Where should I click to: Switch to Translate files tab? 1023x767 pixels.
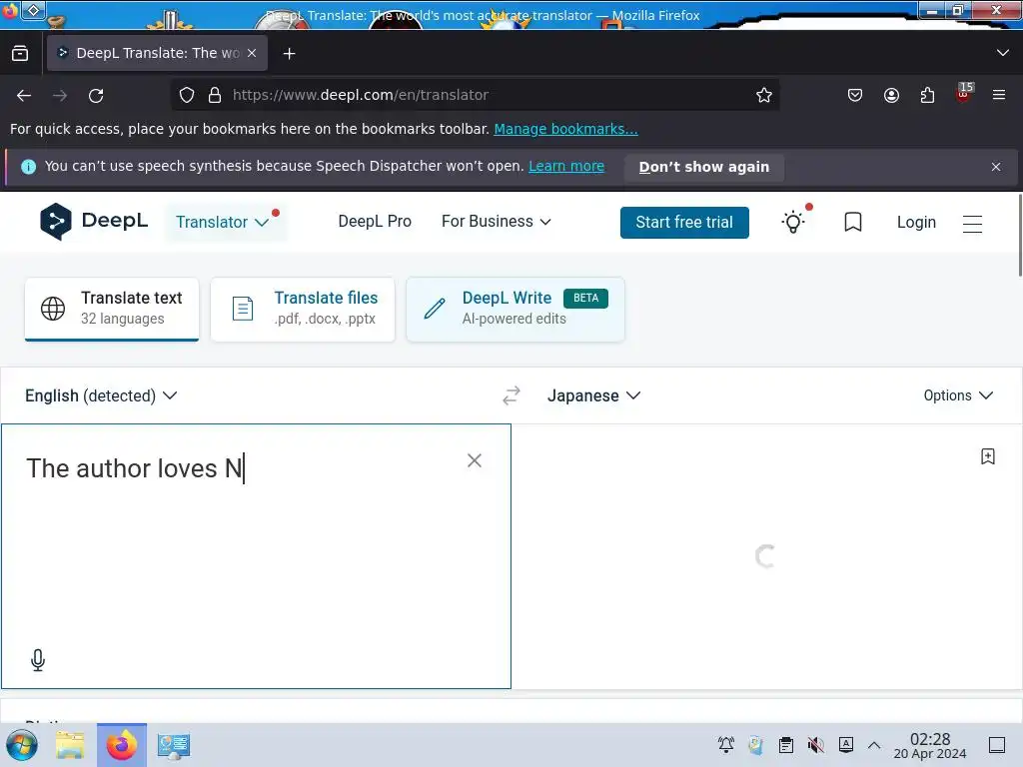point(303,309)
